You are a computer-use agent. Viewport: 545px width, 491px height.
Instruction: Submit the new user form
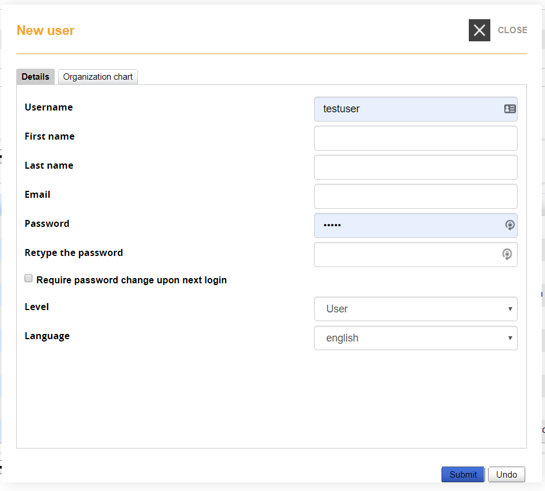462,474
